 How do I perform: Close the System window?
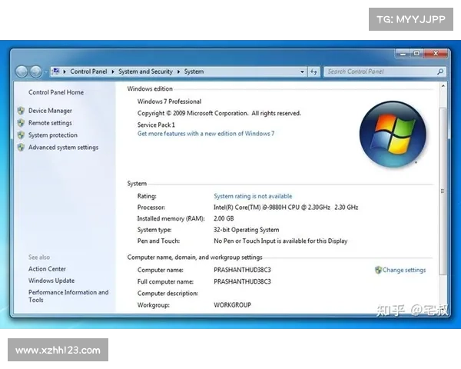[436, 54]
